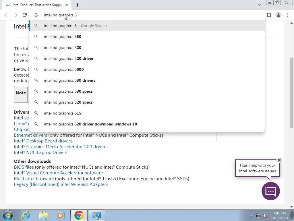Open Windows Media Player on taskbar
This screenshot has width=294, height=221.
point(61,215)
